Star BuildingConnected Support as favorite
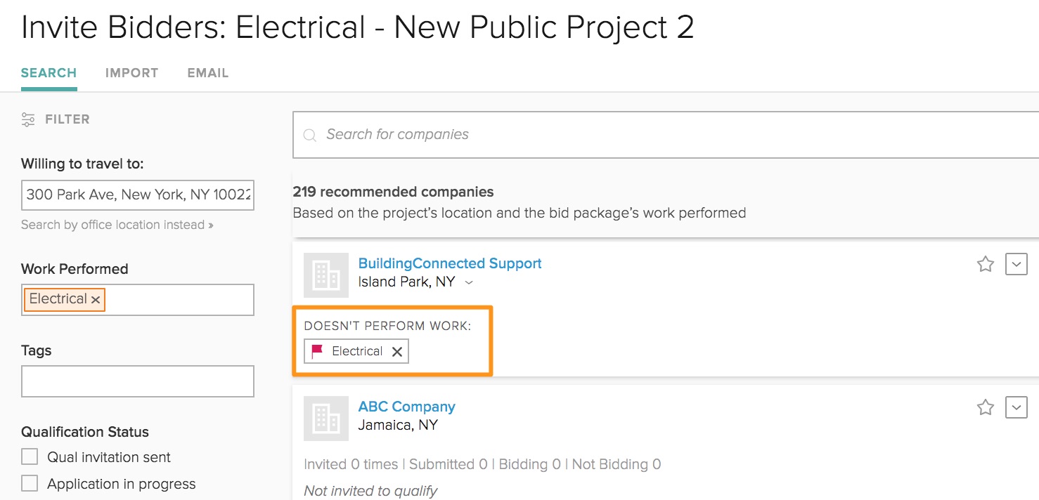Screen dimensions: 1039x500 click(x=986, y=264)
